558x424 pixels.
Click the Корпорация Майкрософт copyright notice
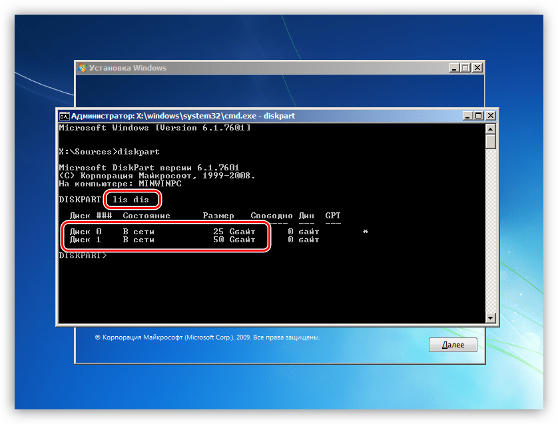coord(207,337)
